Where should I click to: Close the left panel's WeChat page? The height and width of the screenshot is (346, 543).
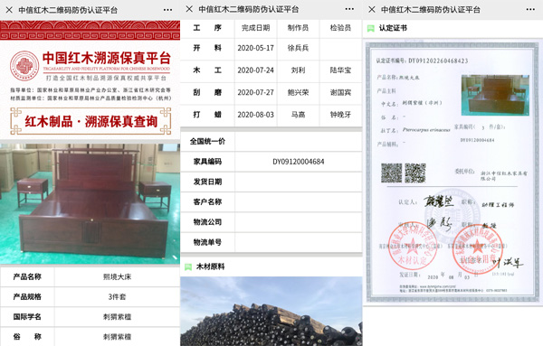click(x=9, y=10)
